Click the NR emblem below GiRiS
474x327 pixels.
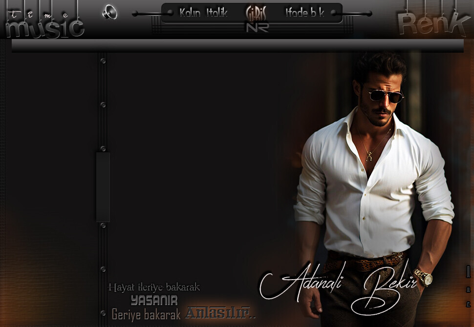257,27
